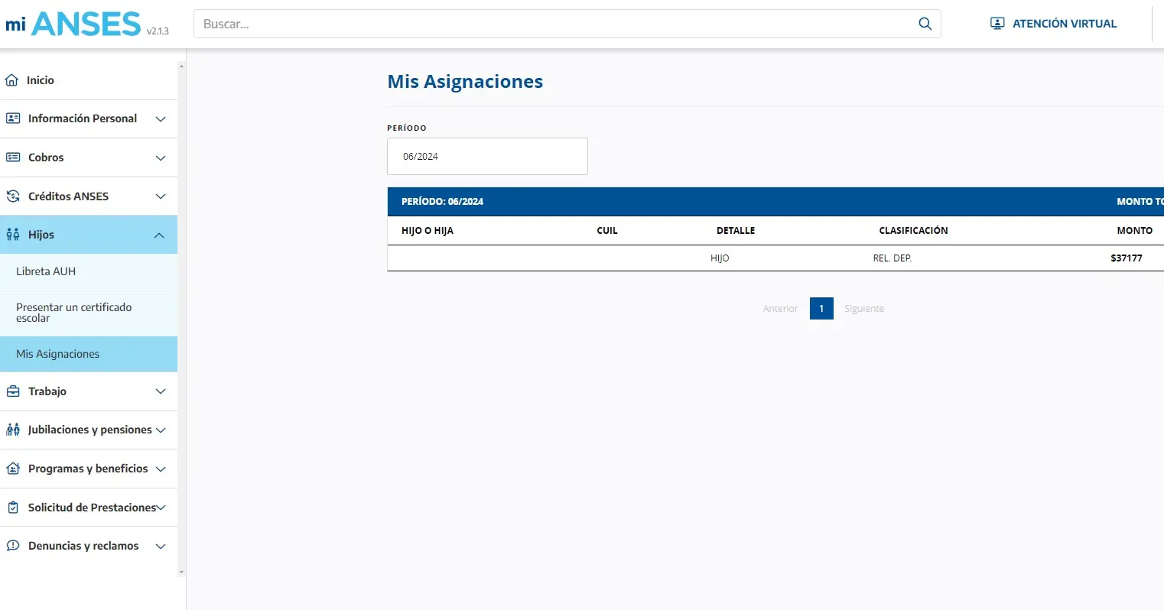Click the Créditos ANSES label
The image size is (1164, 610).
pos(68,196)
